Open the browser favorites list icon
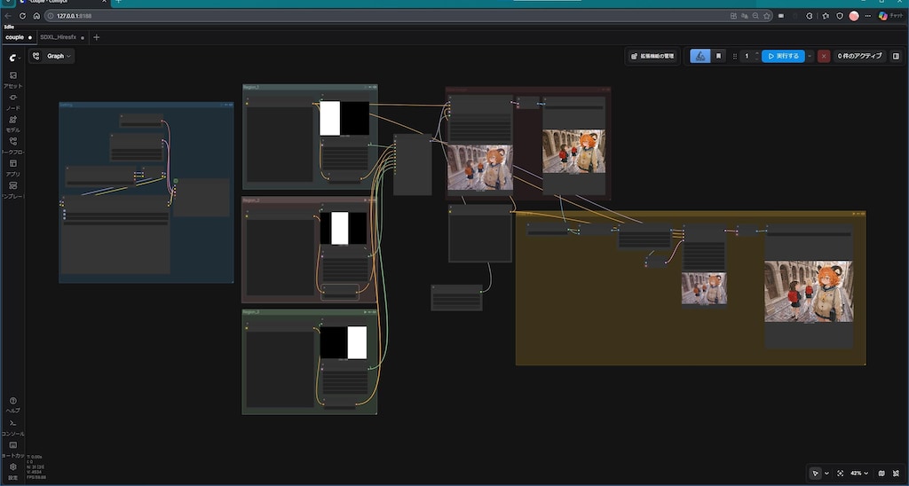This screenshot has height=486, width=909. coord(825,16)
